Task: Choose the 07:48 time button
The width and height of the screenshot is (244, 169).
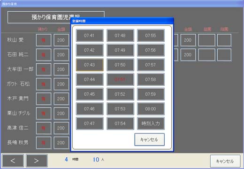Action: pyautogui.click(x=120, y=36)
